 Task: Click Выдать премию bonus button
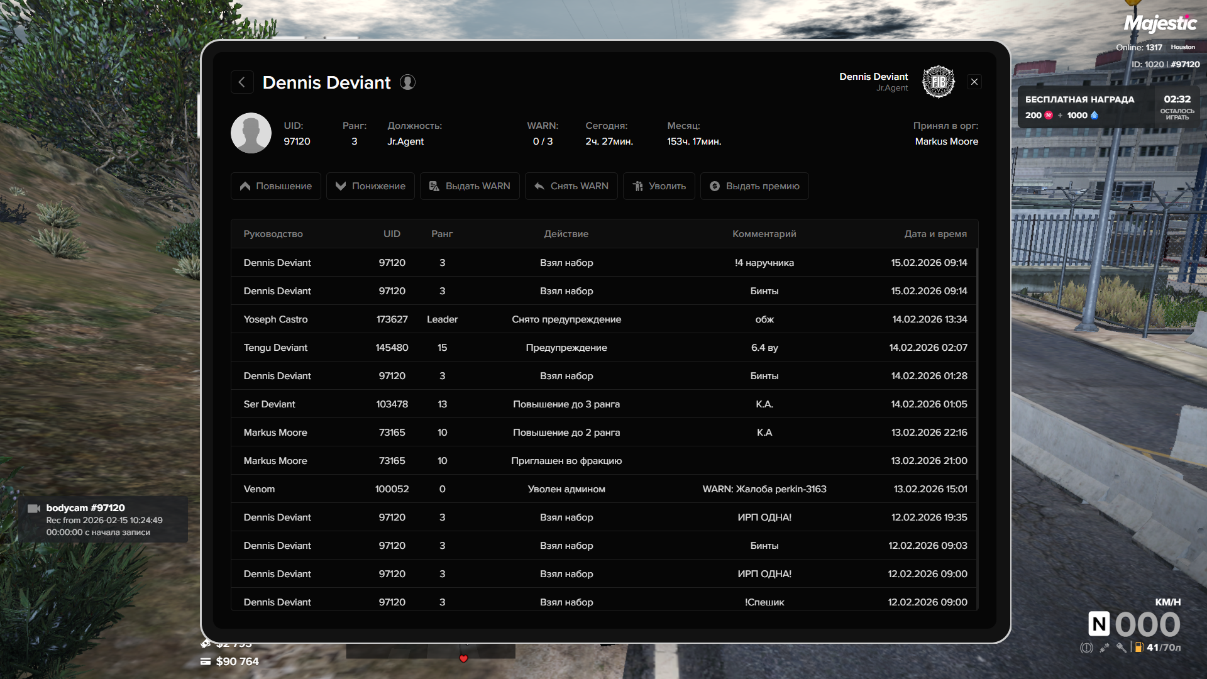click(754, 186)
